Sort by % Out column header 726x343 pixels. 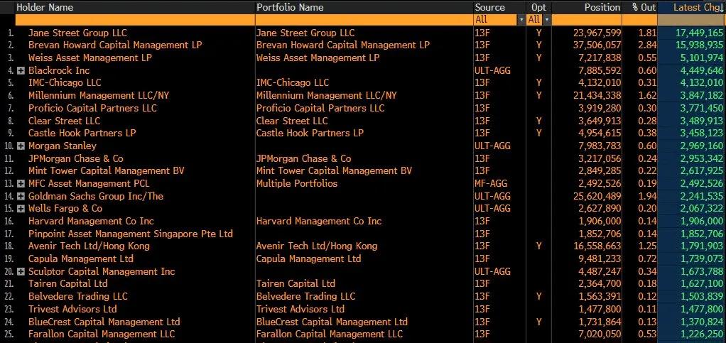click(x=644, y=7)
